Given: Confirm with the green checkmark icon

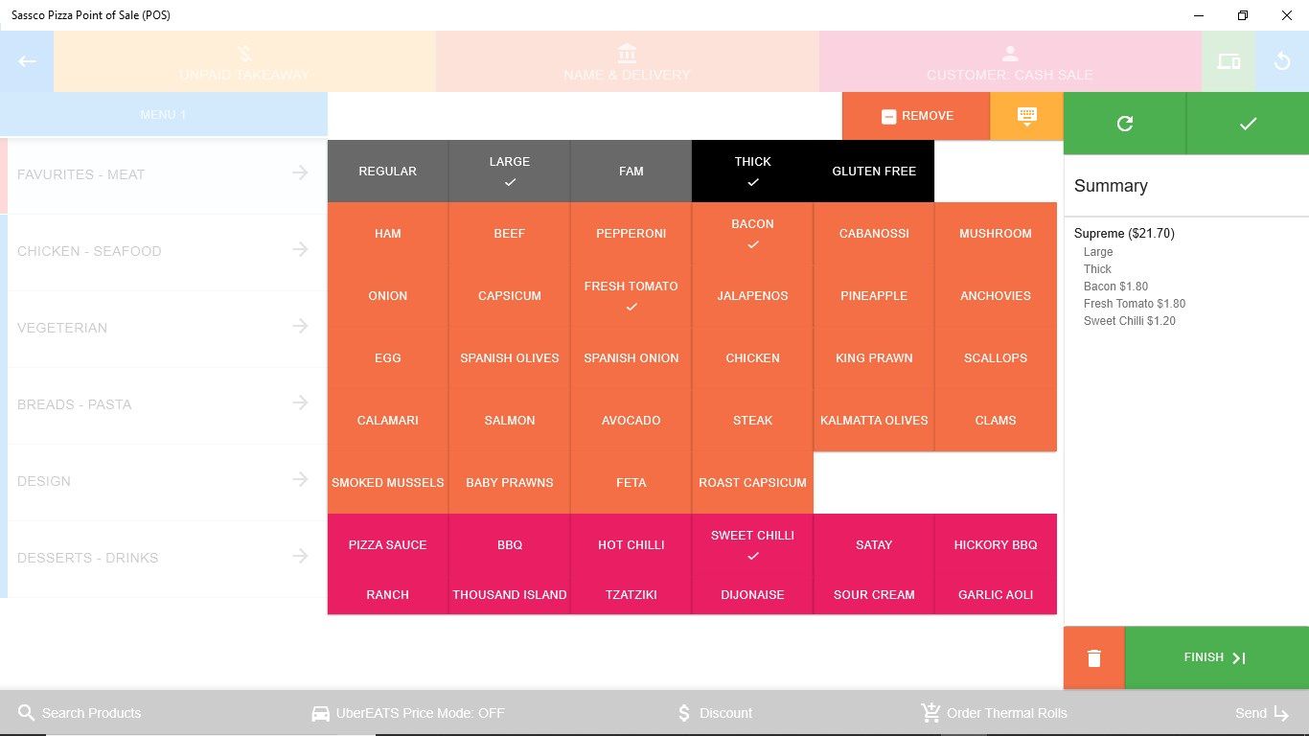Looking at the screenshot, I should tap(1248, 124).
